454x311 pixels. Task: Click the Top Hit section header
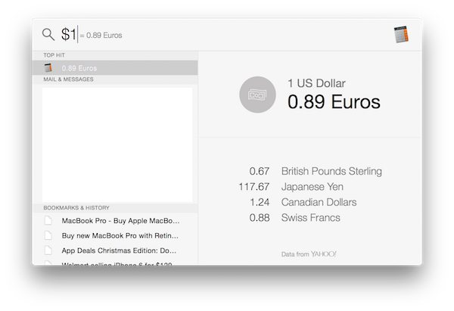point(54,55)
